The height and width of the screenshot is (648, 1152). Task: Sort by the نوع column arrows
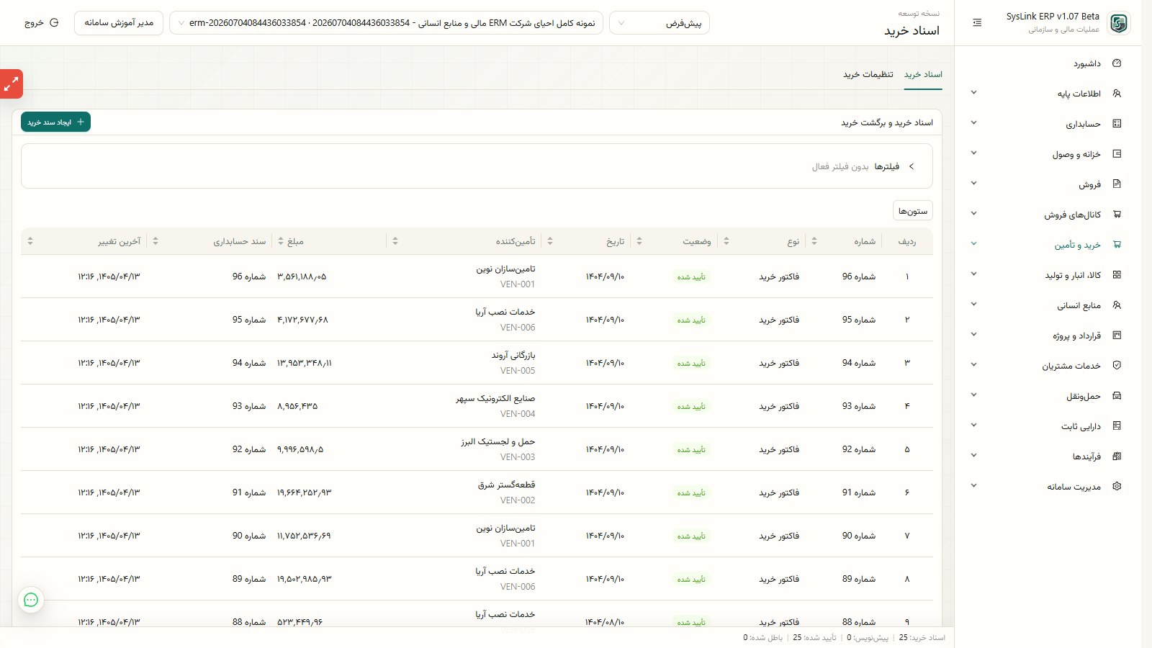coord(726,241)
